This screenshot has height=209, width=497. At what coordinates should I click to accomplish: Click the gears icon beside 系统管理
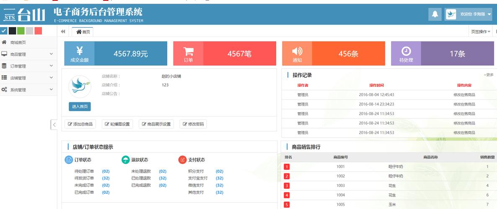point(4,89)
